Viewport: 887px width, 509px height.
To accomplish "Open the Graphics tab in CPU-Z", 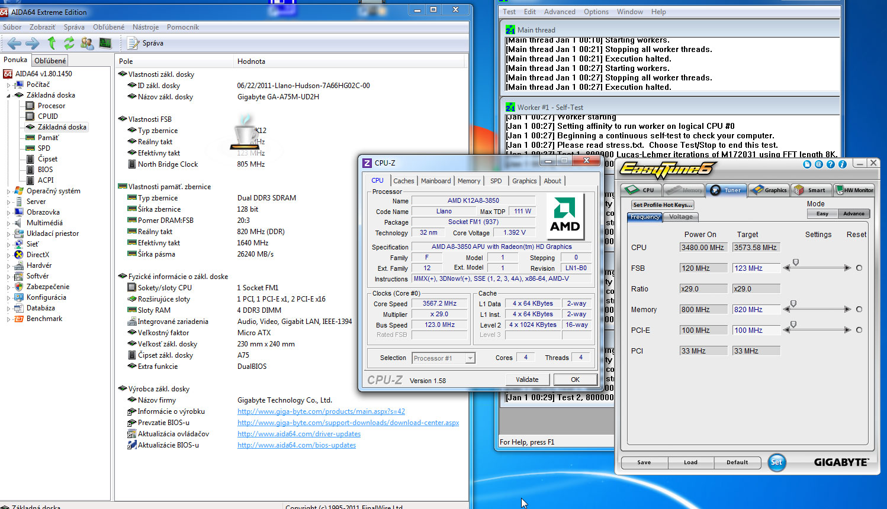I will point(525,181).
